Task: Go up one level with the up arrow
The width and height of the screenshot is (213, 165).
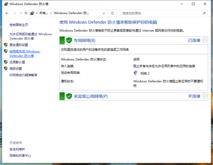Action: (x=26, y=13)
